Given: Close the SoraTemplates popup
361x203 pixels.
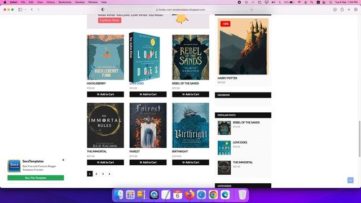Looking at the screenshot, I should pos(63,160).
